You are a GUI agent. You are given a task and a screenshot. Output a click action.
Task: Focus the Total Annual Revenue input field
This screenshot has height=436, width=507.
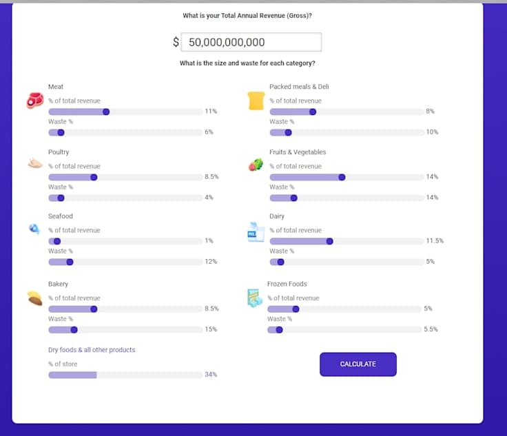251,42
